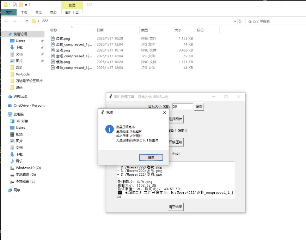Click the back navigation arrow

click(x=6, y=21)
